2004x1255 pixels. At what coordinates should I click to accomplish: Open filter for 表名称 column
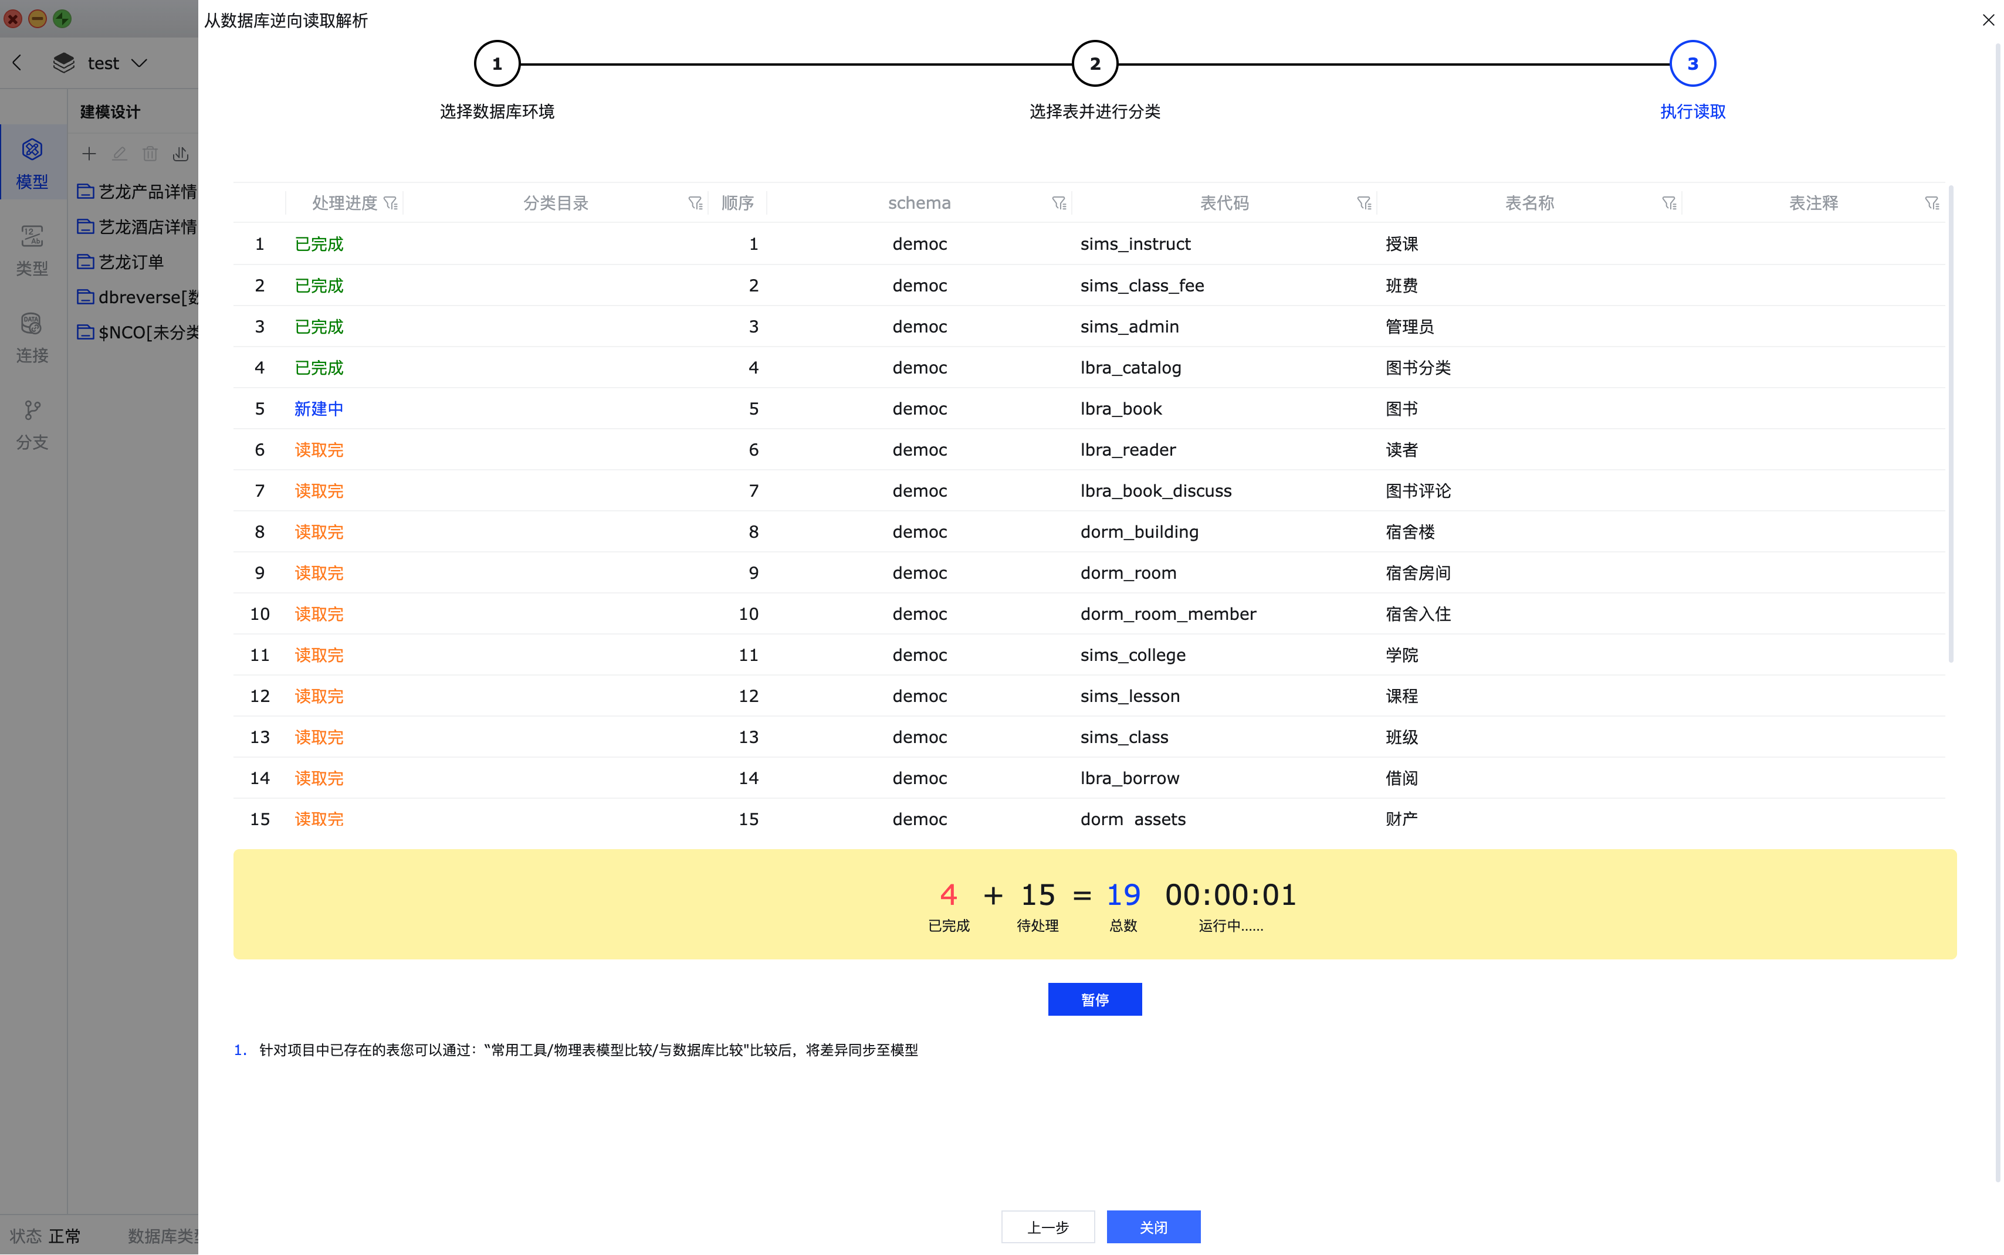coord(1670,203)
